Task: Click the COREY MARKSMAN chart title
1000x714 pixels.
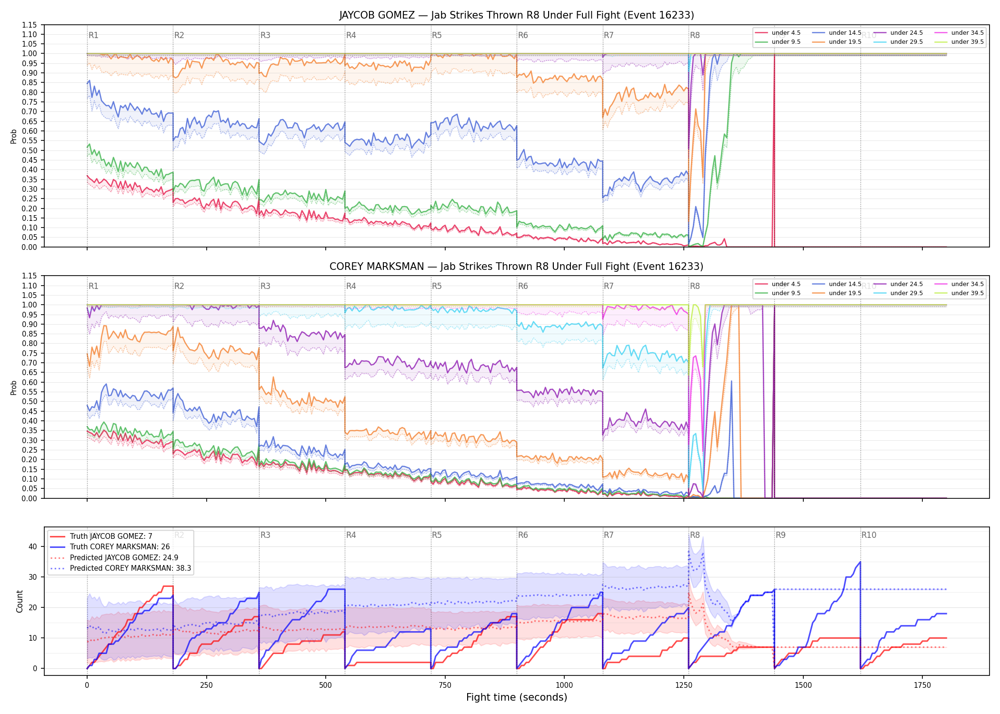Action: [517, 267]
